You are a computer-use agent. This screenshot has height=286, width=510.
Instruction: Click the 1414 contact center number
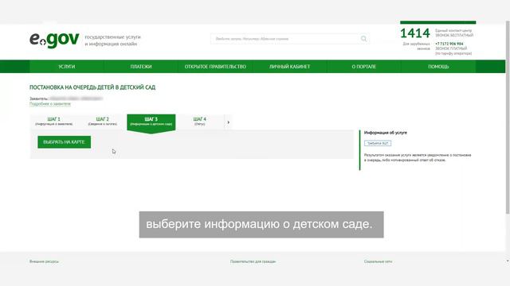[415, 33]
